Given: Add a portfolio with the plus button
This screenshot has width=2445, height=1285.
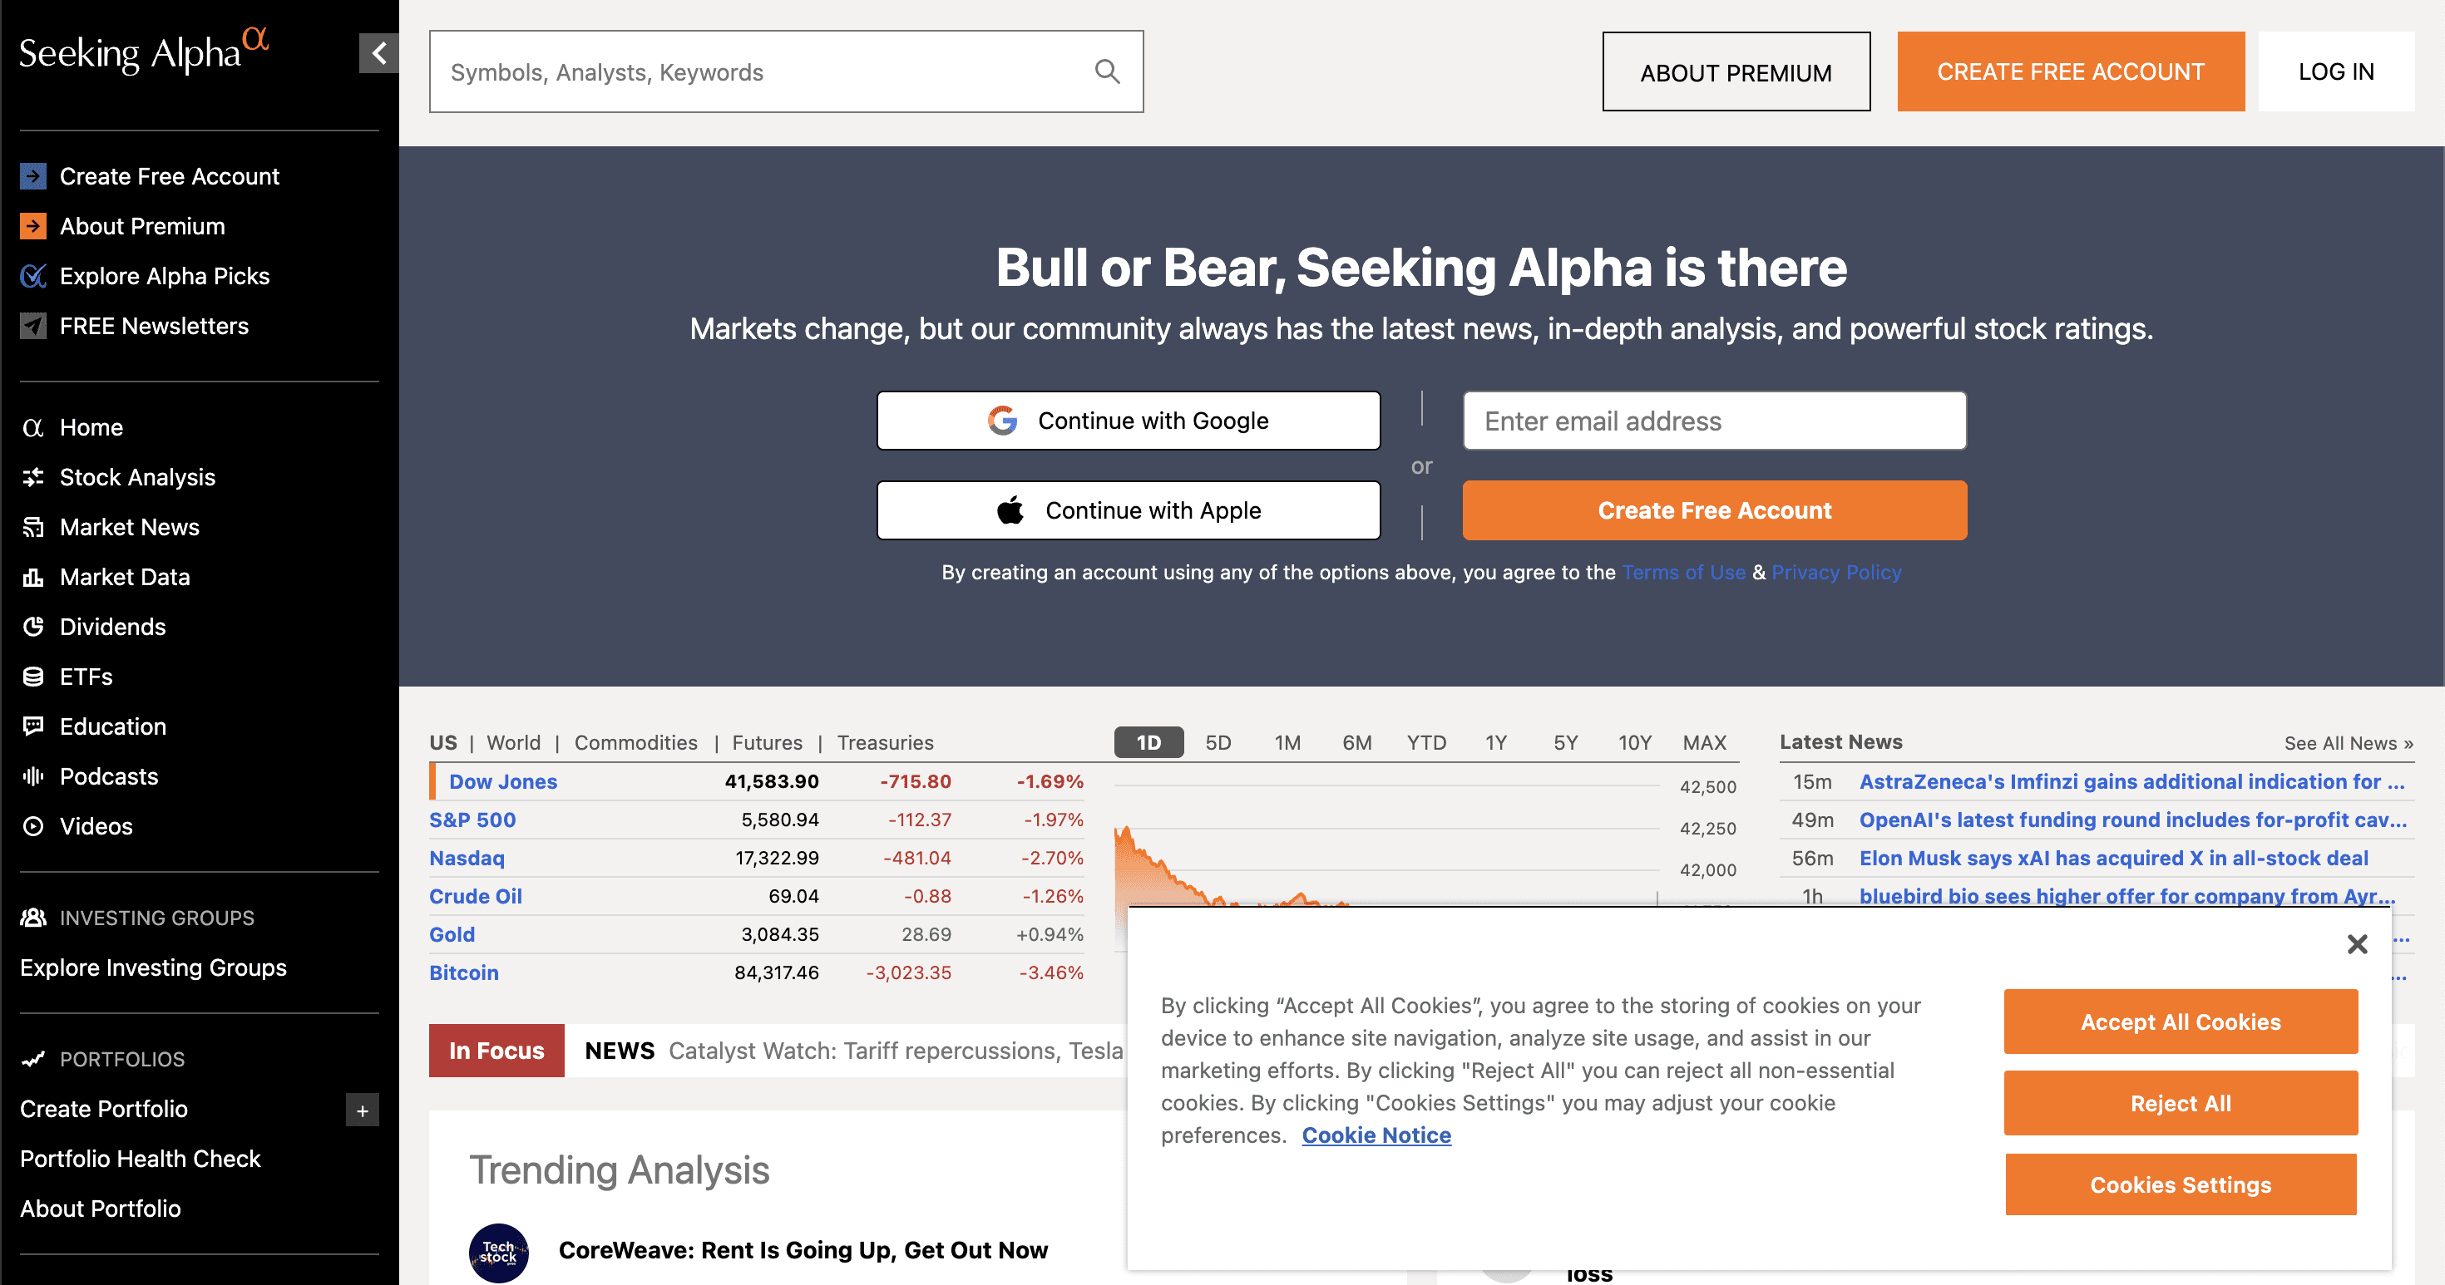Looking at the screenshot, I should (x=363, y=1110).
